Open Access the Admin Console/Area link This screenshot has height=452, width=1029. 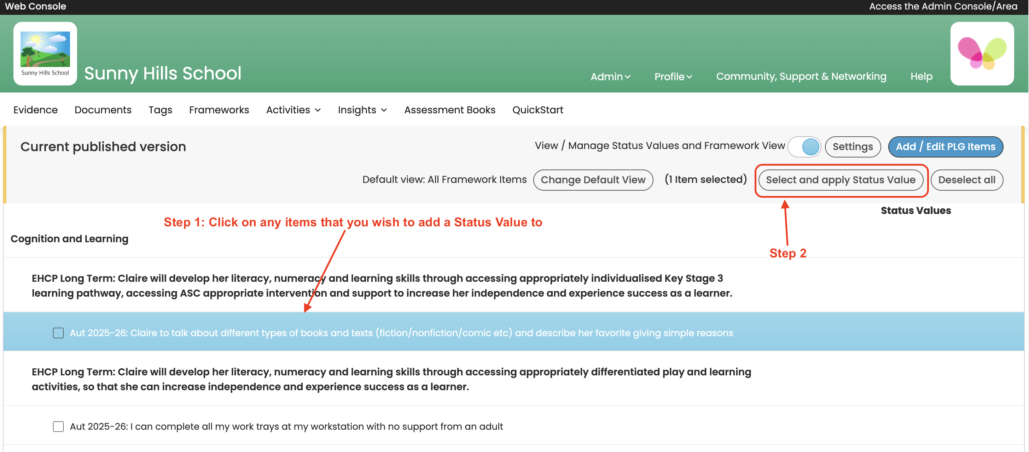coord(943,6)
